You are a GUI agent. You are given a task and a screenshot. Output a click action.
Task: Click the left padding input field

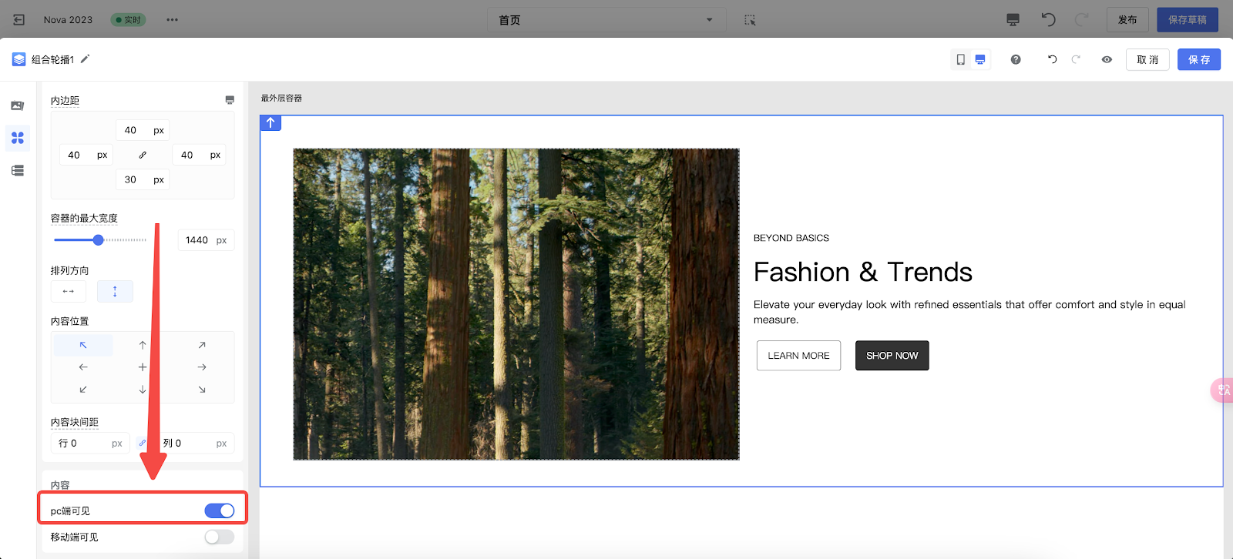[86, 155]
